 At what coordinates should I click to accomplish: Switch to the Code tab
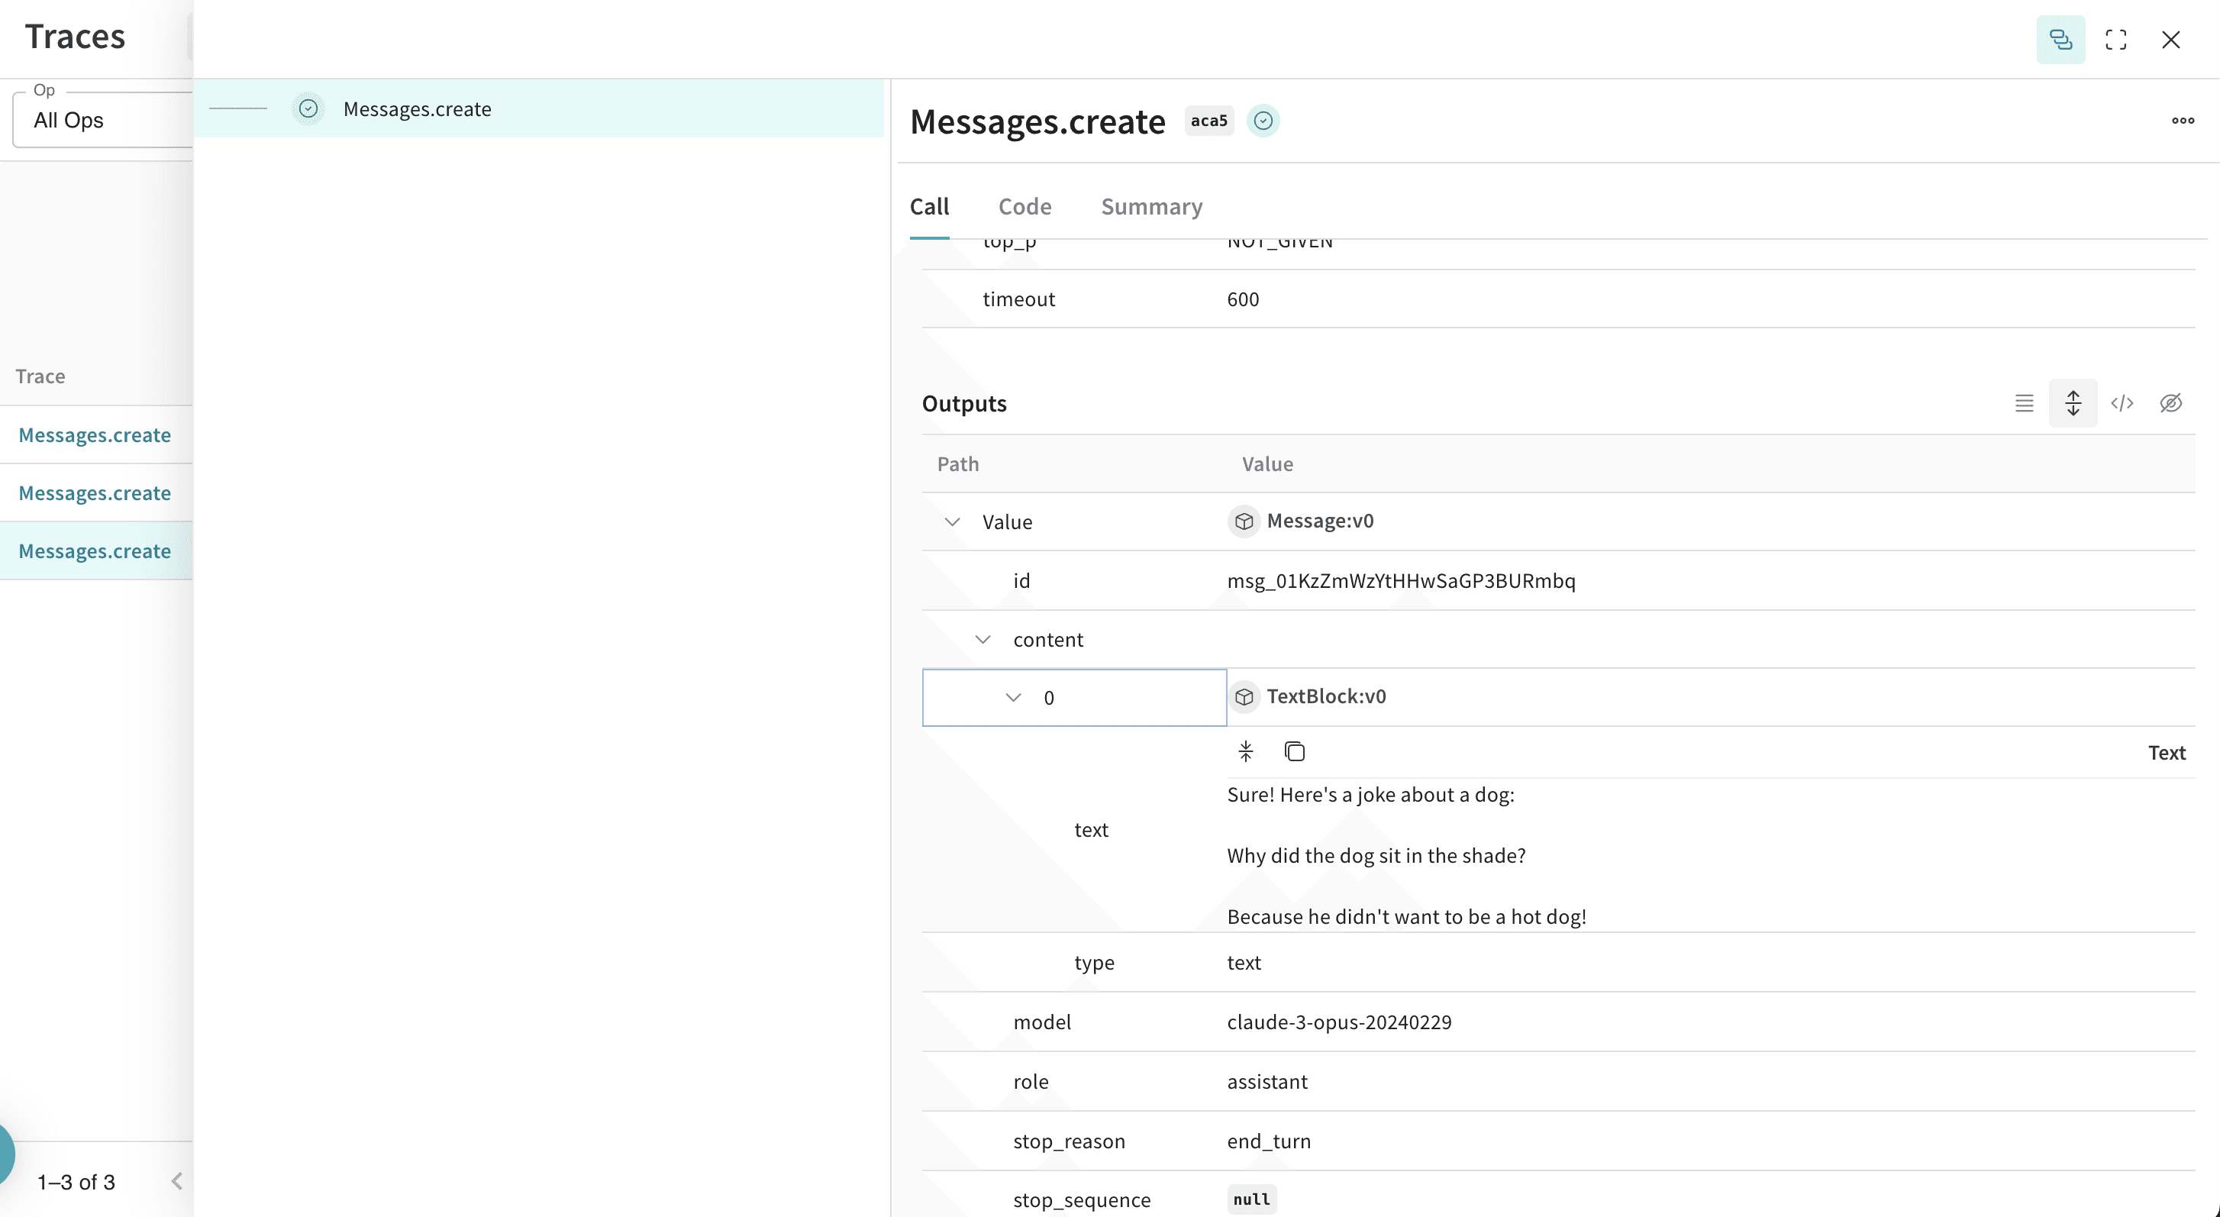[1024, 207]
